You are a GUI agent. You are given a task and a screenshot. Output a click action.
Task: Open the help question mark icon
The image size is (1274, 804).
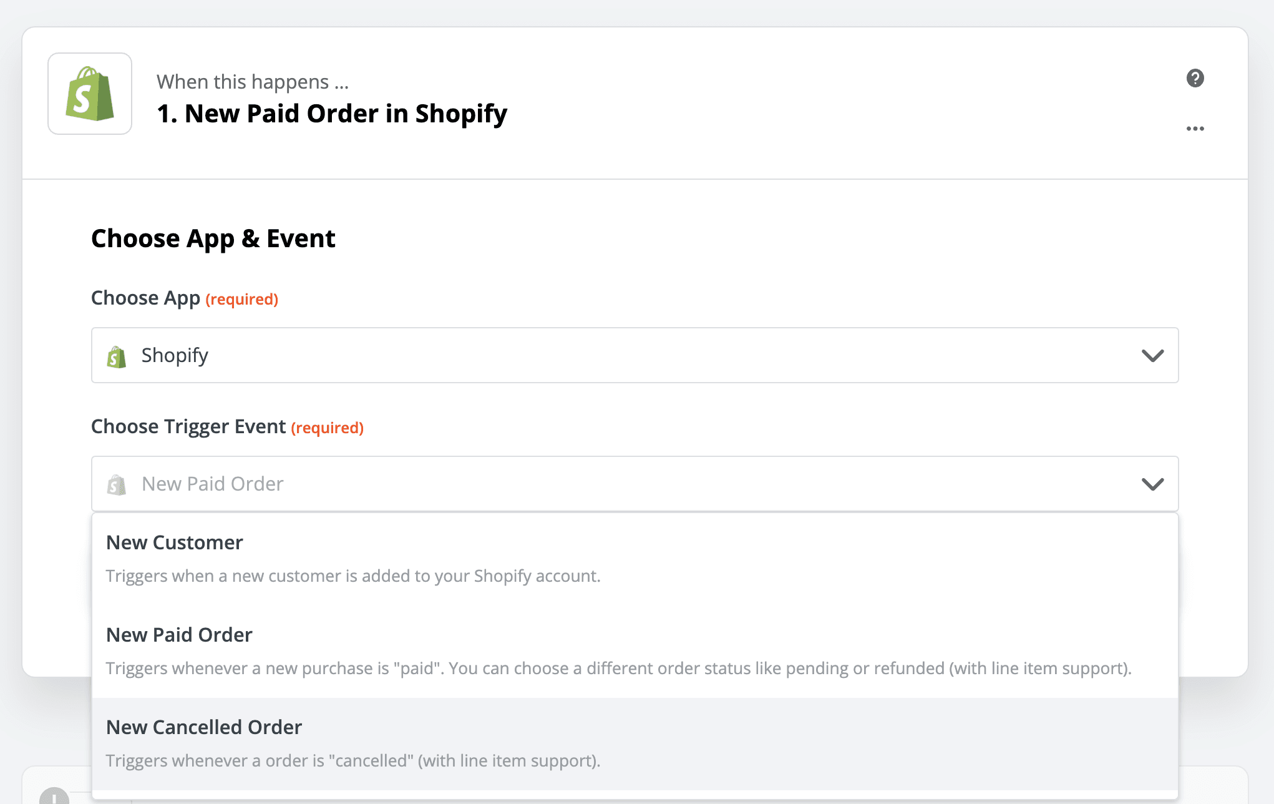click(1195, 78)
